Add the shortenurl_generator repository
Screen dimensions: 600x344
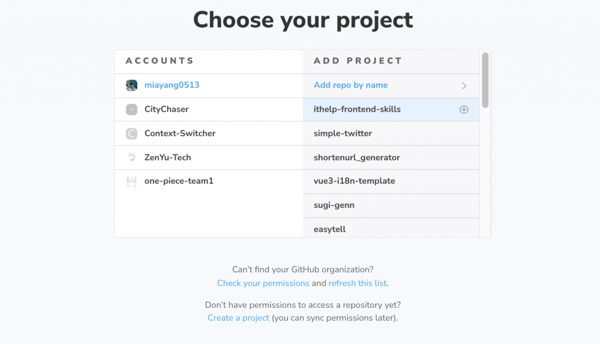(x=356, y=157)
